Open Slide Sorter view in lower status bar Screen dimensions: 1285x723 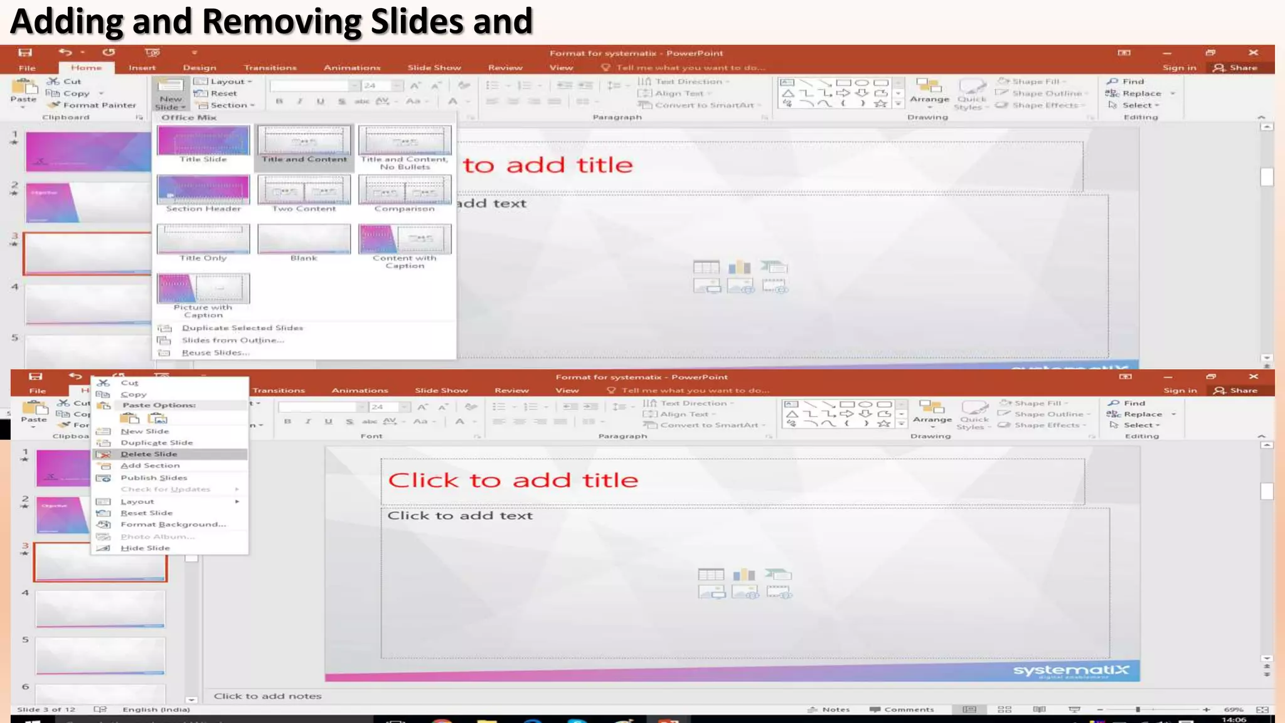coord(1005,709)
